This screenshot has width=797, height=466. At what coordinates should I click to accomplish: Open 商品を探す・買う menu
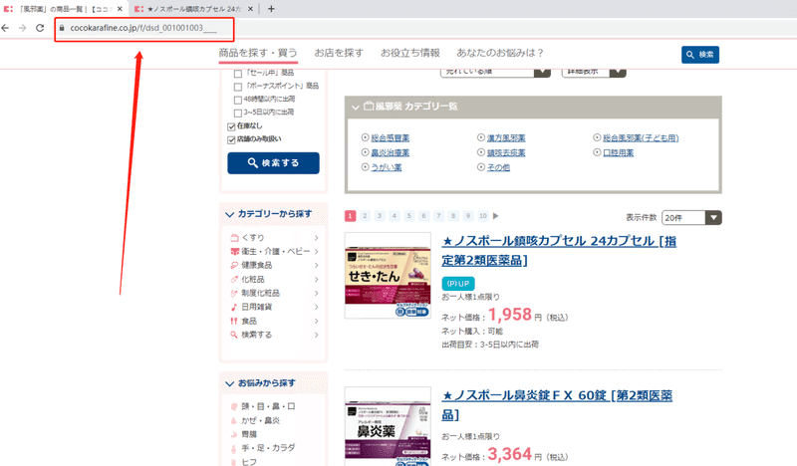(x=258, y=53)
